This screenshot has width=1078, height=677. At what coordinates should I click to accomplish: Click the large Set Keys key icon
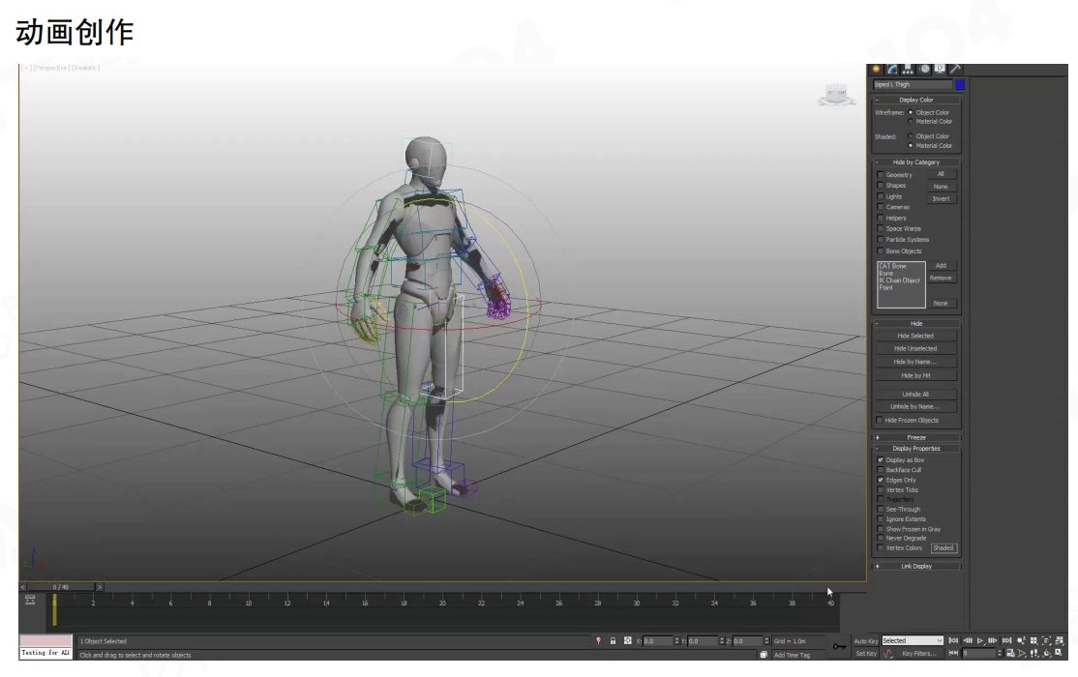click(839, 646)
